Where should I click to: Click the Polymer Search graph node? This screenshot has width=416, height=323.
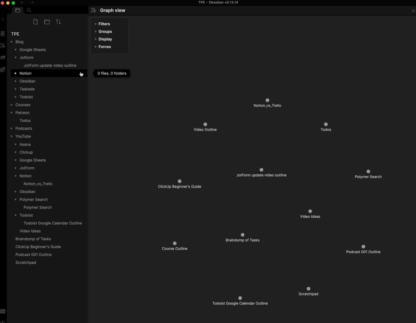click(368, 171)
